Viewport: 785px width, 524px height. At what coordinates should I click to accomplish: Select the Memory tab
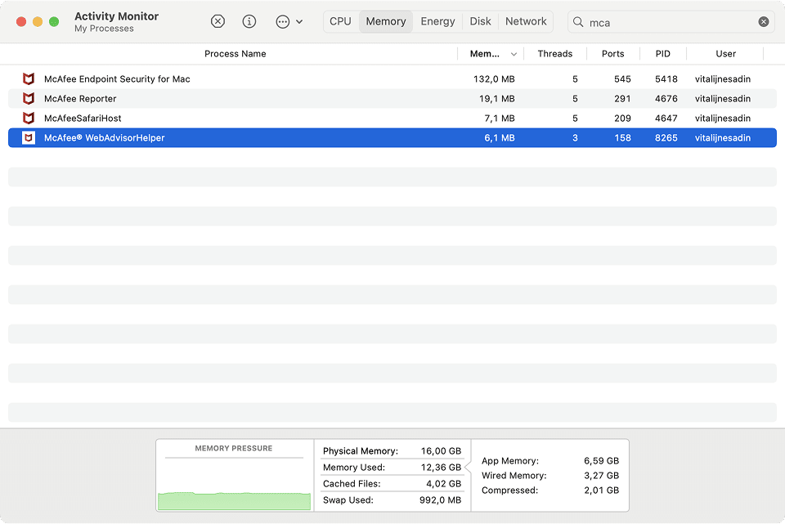point(386,21)
